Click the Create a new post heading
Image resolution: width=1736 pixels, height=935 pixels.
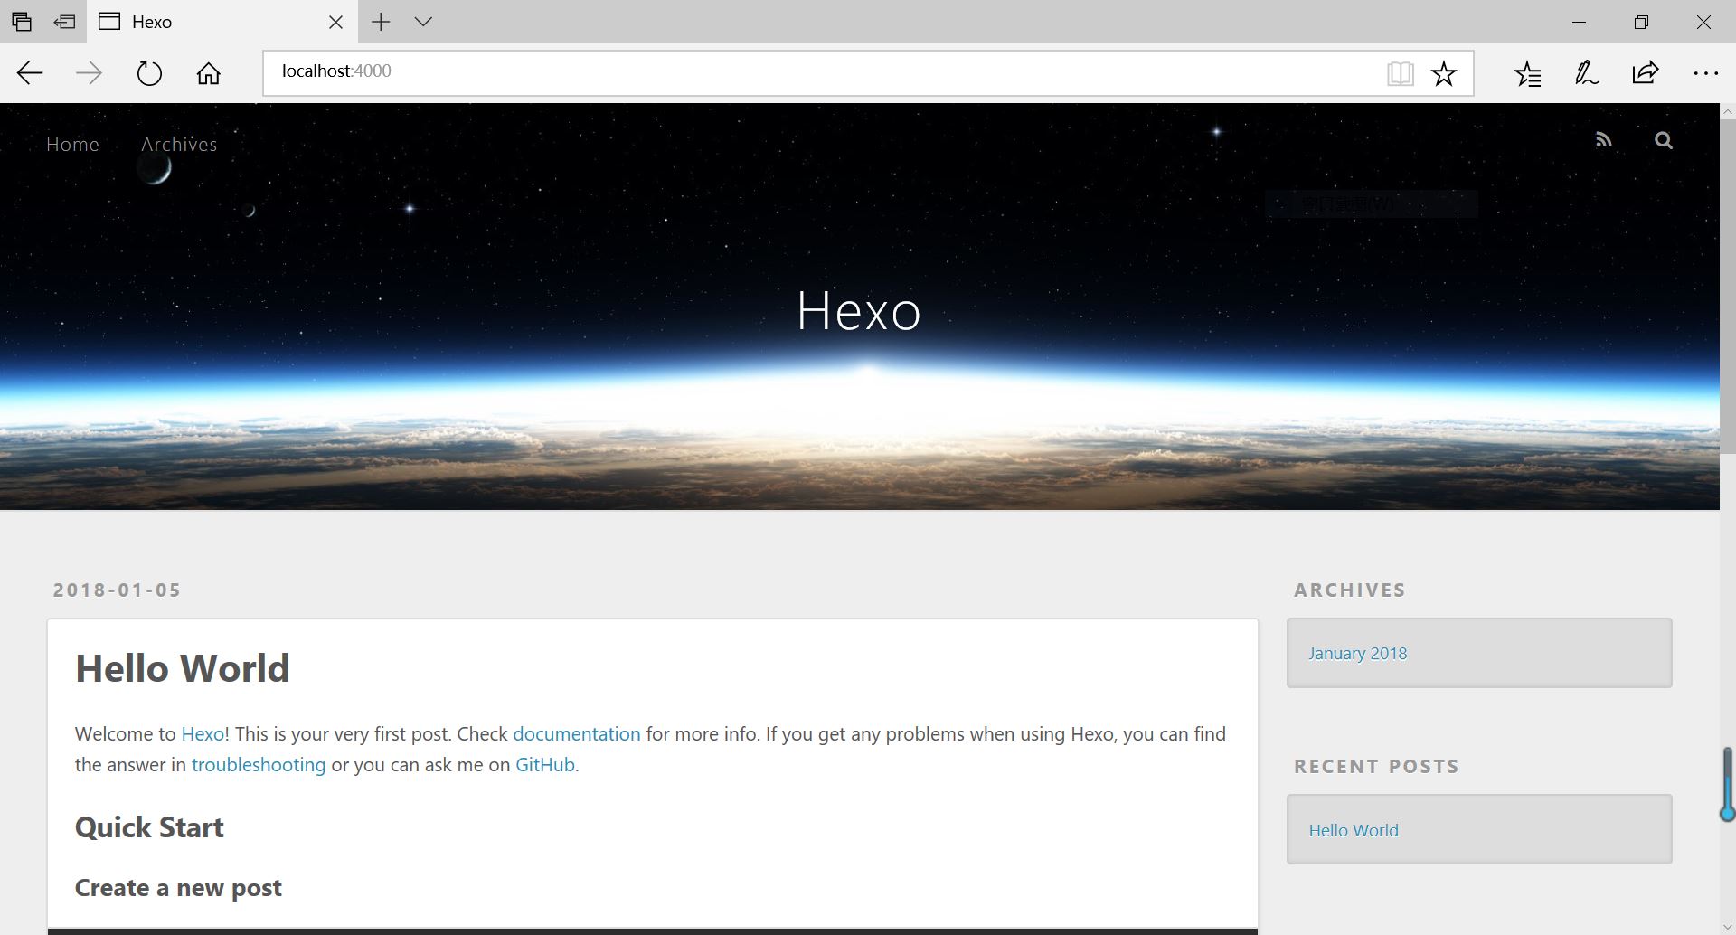tap(178, 888)
